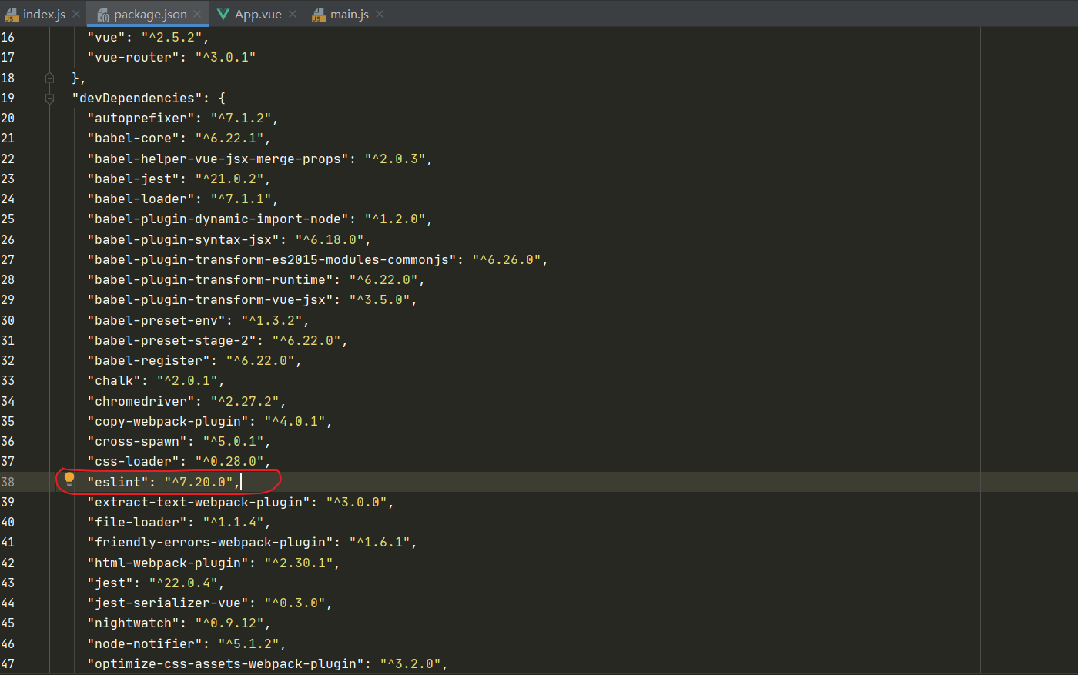Image resolution: width=1078 pixels, height=675 pixels.
Task: Click the "node-notifier" key
Action: (x=145, y=643)
